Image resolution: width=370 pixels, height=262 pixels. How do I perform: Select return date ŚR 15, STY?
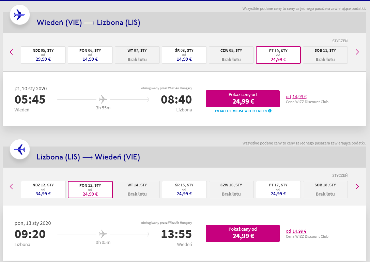[x=184, y=189]
